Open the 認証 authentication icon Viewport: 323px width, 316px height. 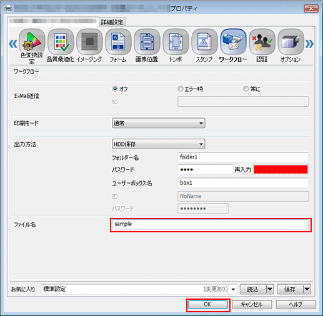point(262,42)
